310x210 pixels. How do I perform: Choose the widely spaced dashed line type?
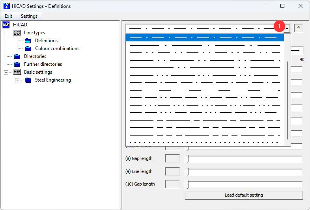coord(205,90)
